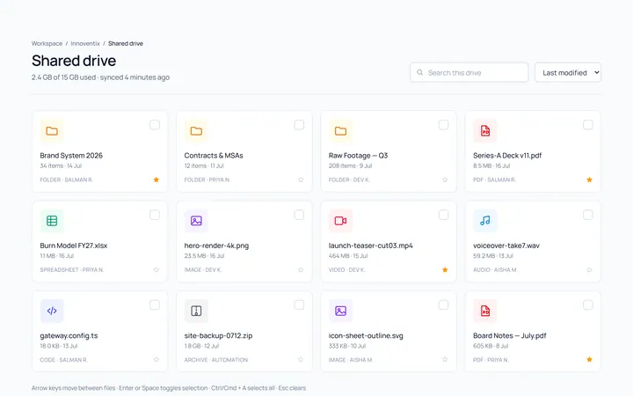Go to Workspace in breadcrumb
The height and width of the screenshot is (396, 633).
pyautogui.click(x=47, y=43)
